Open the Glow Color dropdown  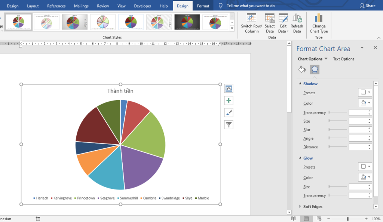365,177
